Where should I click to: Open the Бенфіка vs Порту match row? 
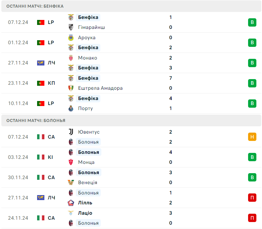(x=131, y=103)
